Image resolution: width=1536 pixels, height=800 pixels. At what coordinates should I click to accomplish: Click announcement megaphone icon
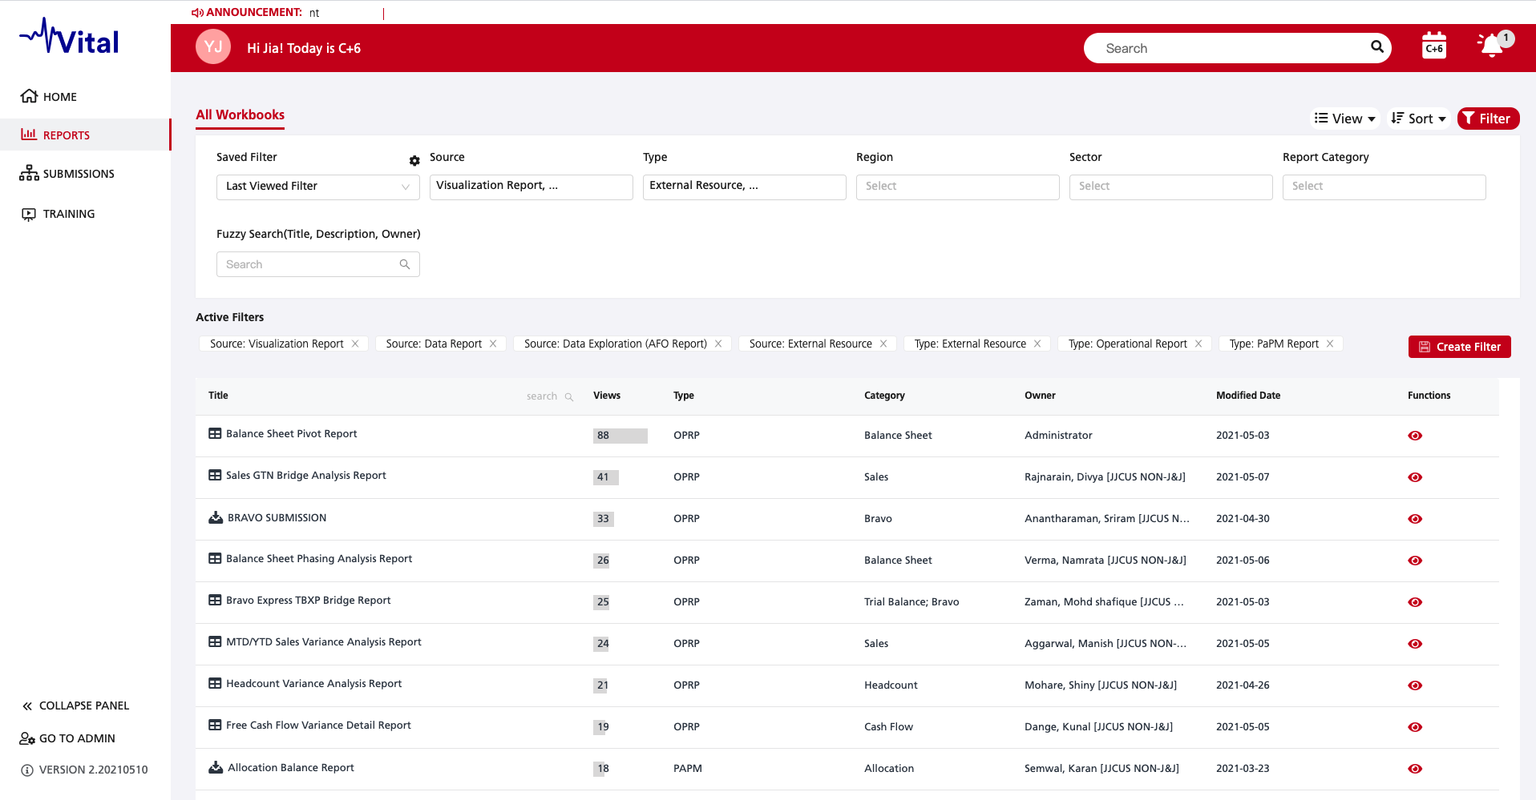click(197, 13)
